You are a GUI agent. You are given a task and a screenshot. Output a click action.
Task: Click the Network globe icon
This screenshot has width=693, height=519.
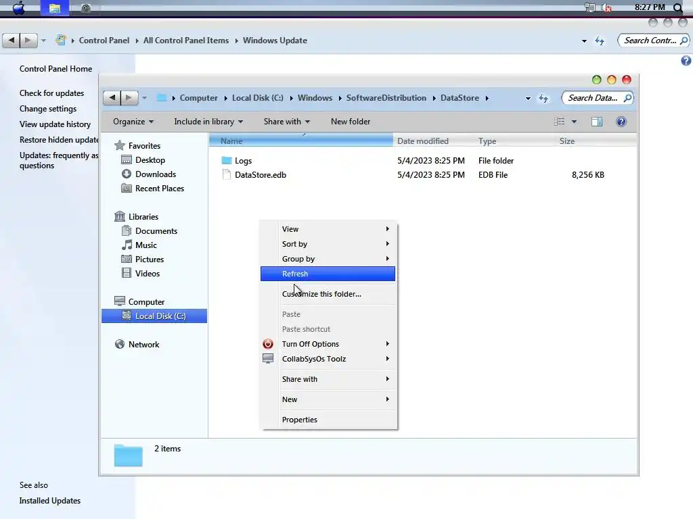coord(120,344)
